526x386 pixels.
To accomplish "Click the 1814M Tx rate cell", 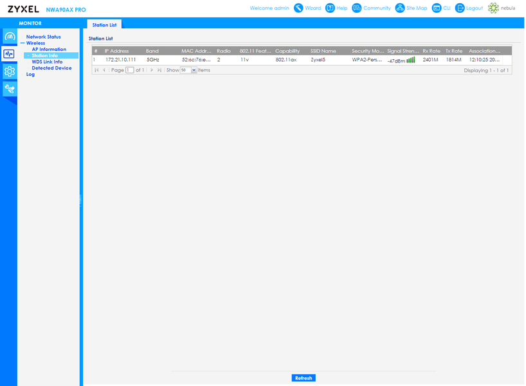I will (x=453, y=60).
